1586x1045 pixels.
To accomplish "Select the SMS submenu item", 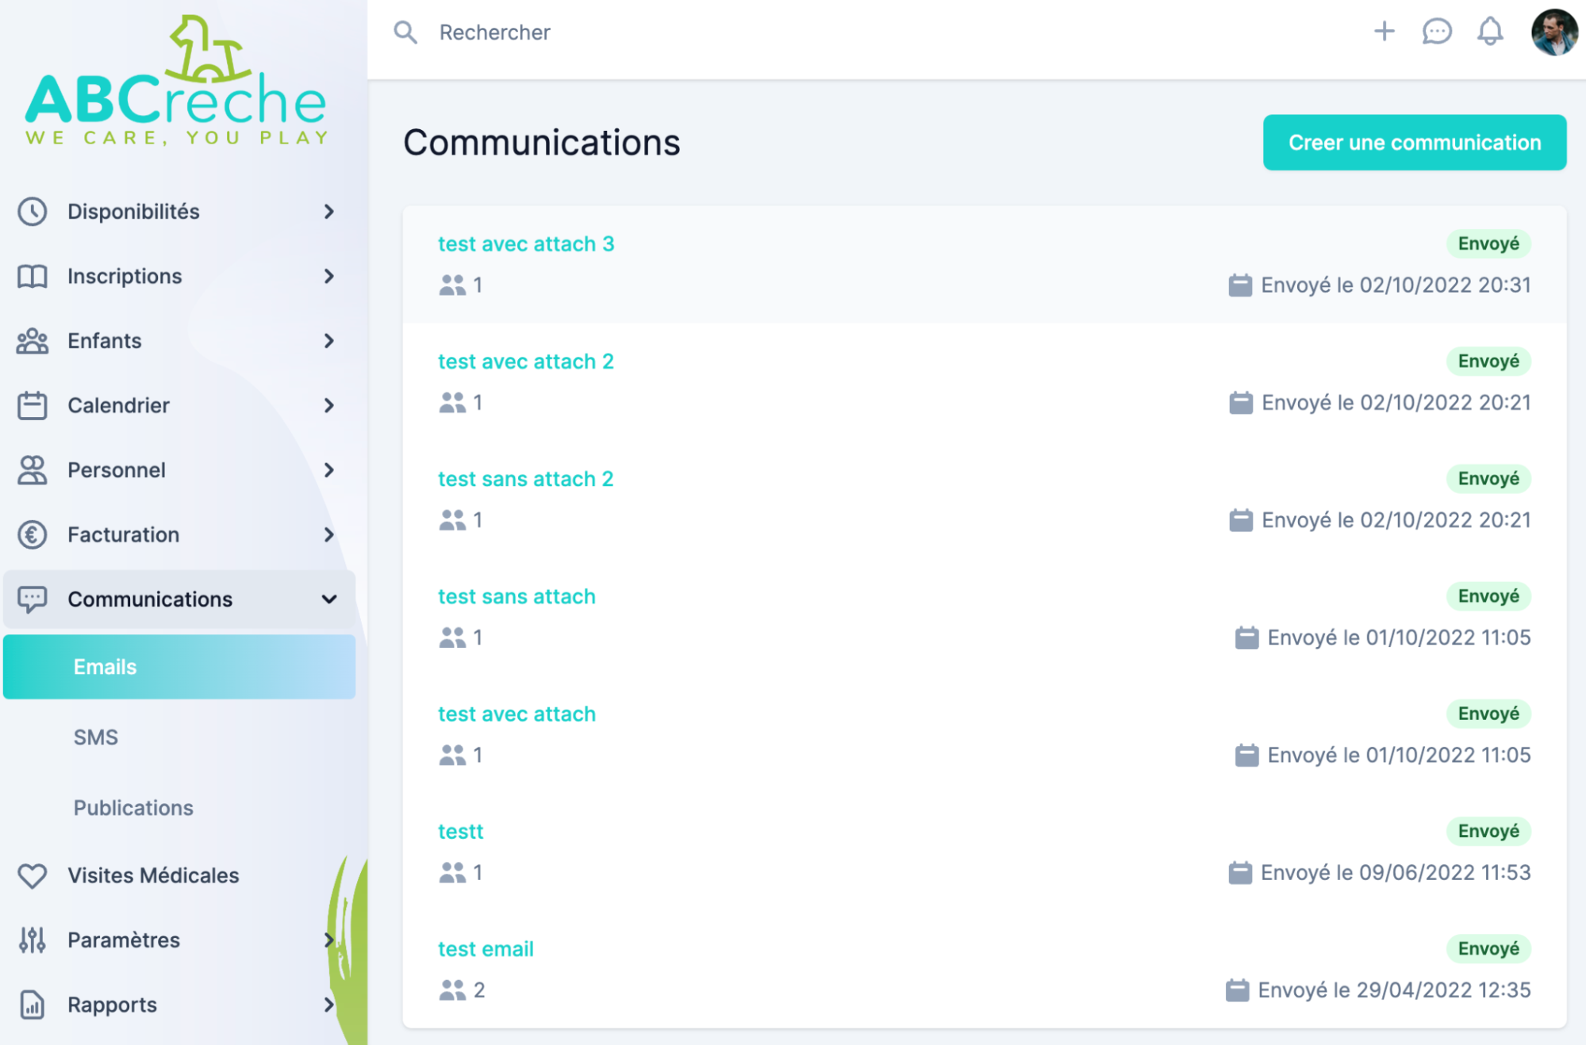I will (x=96, y=737).
